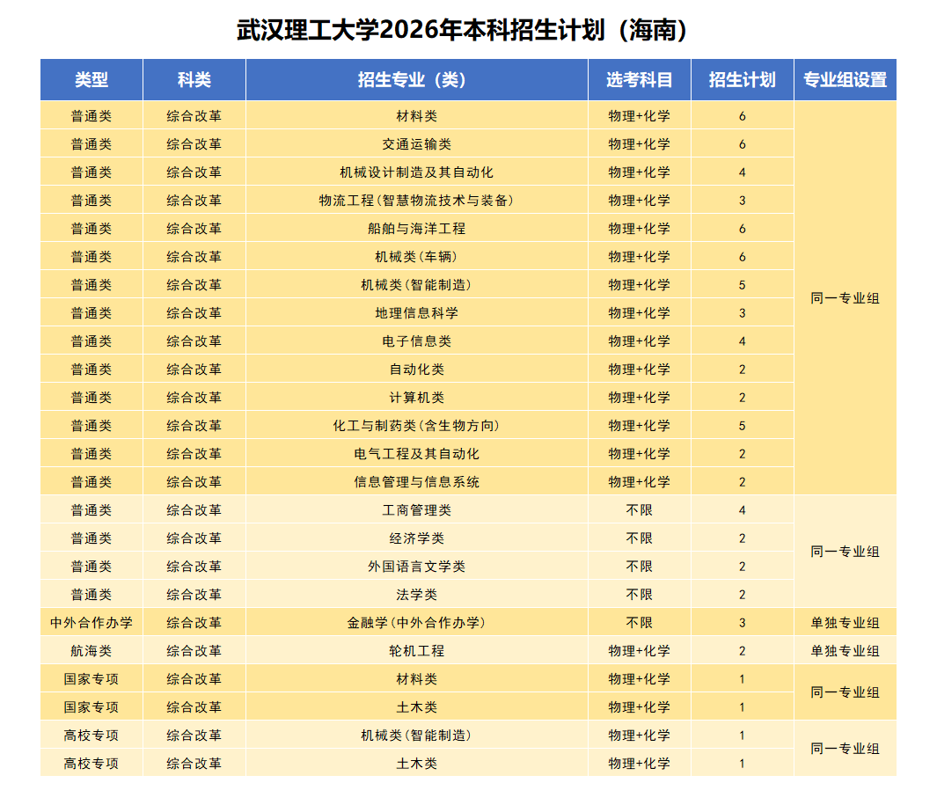Click plan number 6 in 船舶与海洋工程 row
937x805 pixels.
pos(743,229)
